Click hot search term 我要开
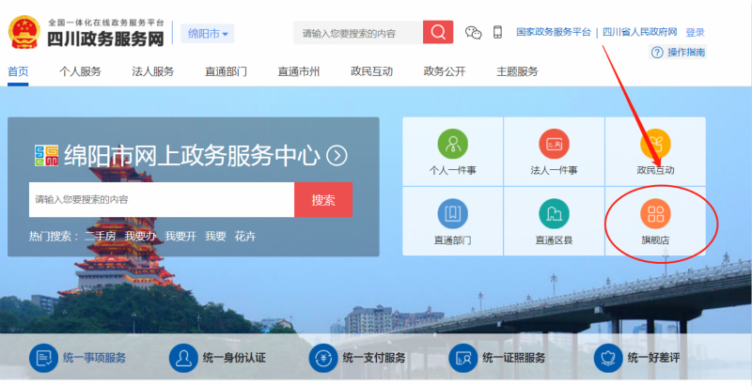Screen dimensions: 752x386 tap(180, 236)
